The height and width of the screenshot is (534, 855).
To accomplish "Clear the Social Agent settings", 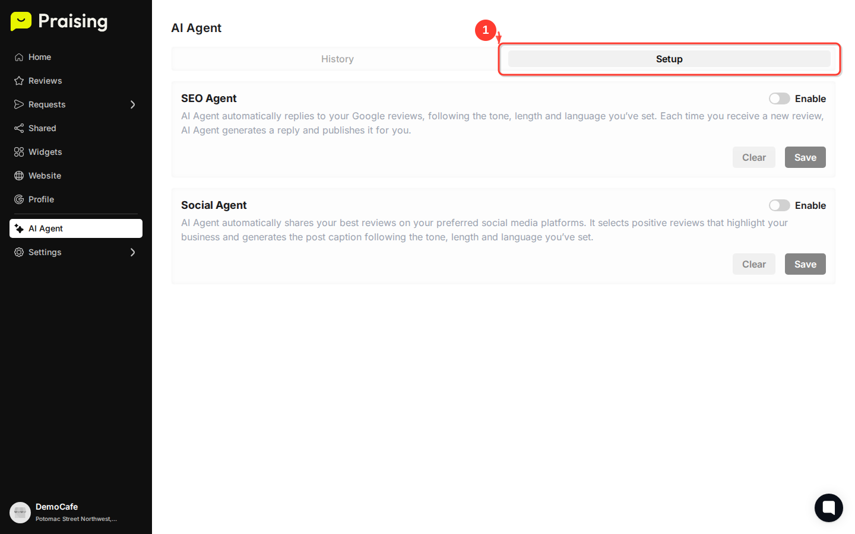I will (x=754, y=264).
